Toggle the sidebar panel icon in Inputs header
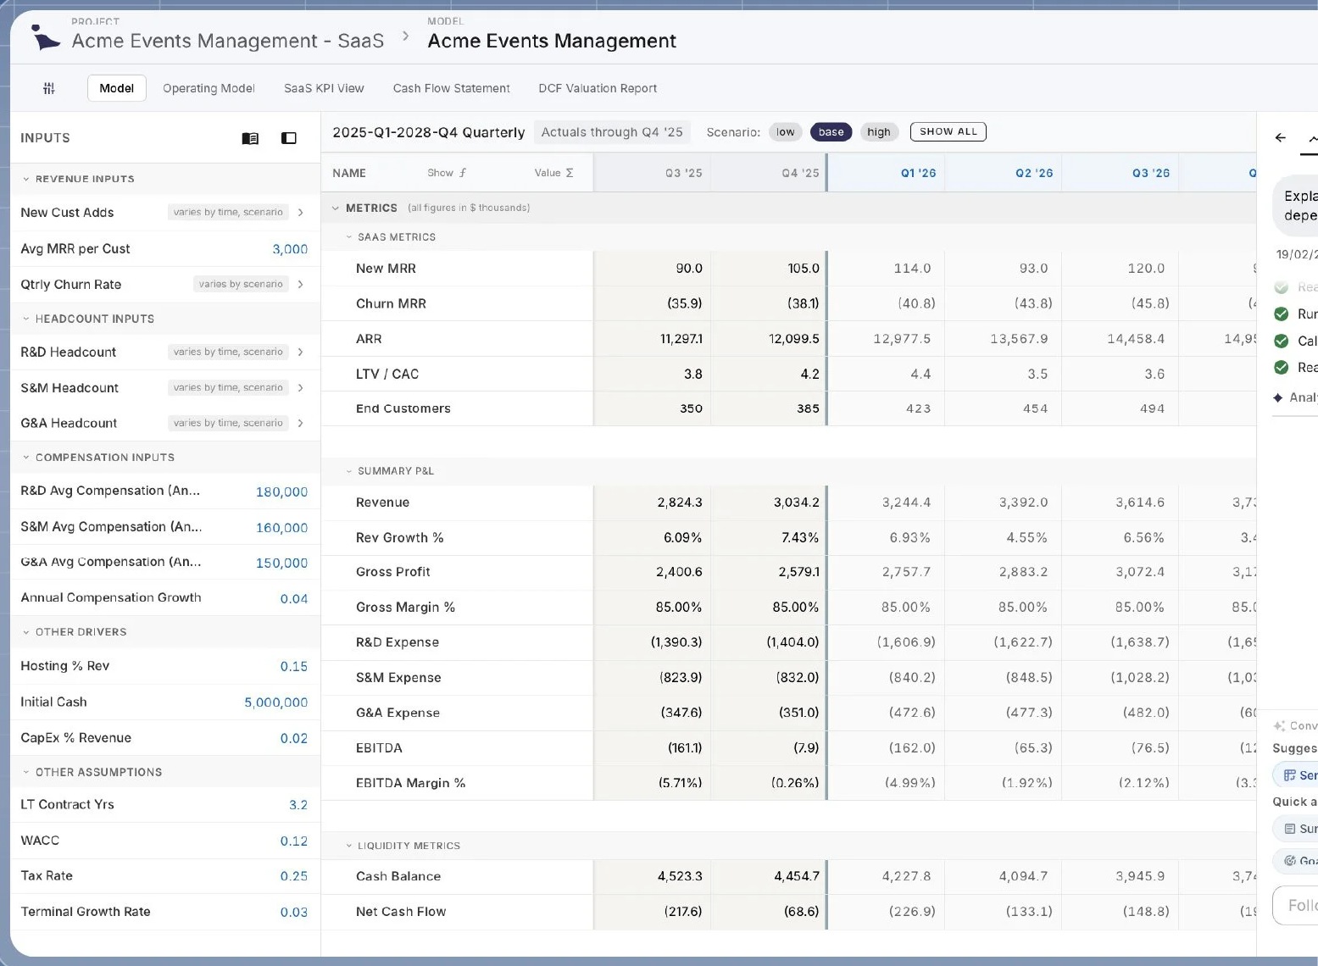Viewport: 1318px width, 966px height. (x=289, y=138)
